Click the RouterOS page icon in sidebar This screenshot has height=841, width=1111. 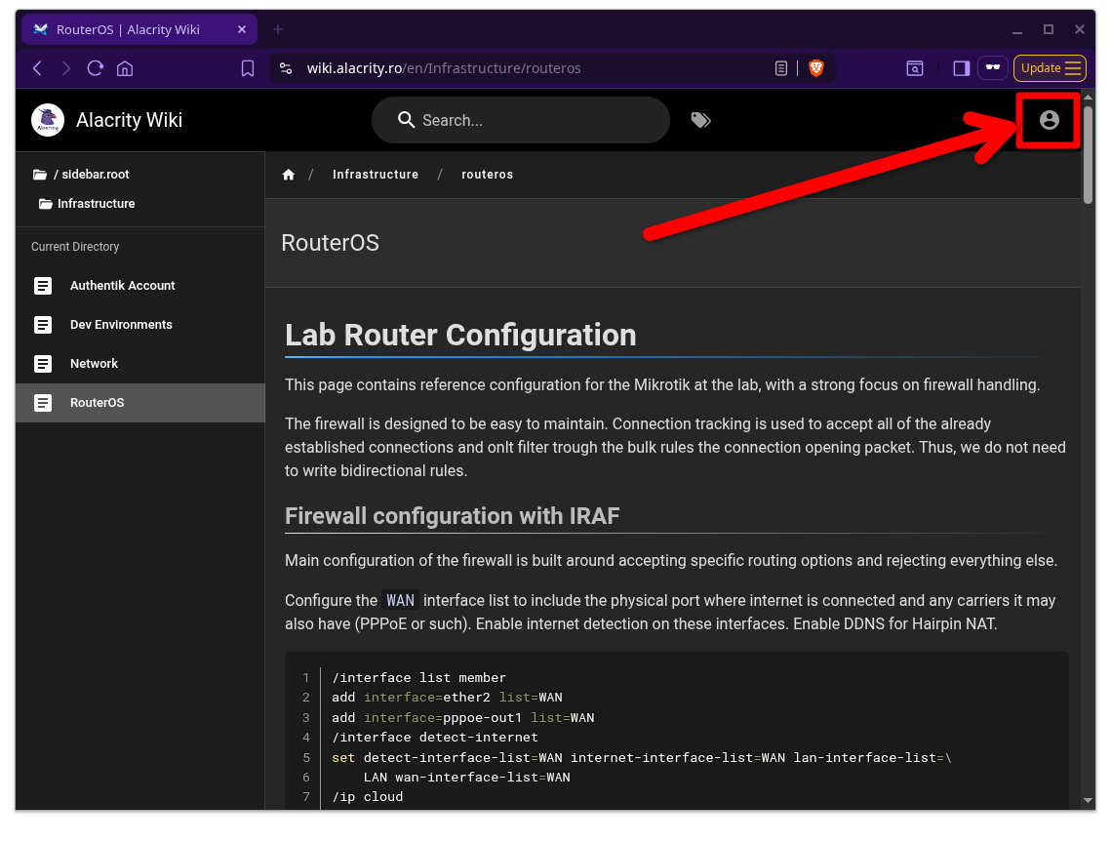click(43, 402)
